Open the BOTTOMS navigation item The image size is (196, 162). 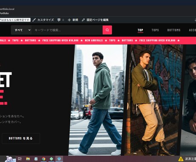pyautogui.click(x=174, y=30)
